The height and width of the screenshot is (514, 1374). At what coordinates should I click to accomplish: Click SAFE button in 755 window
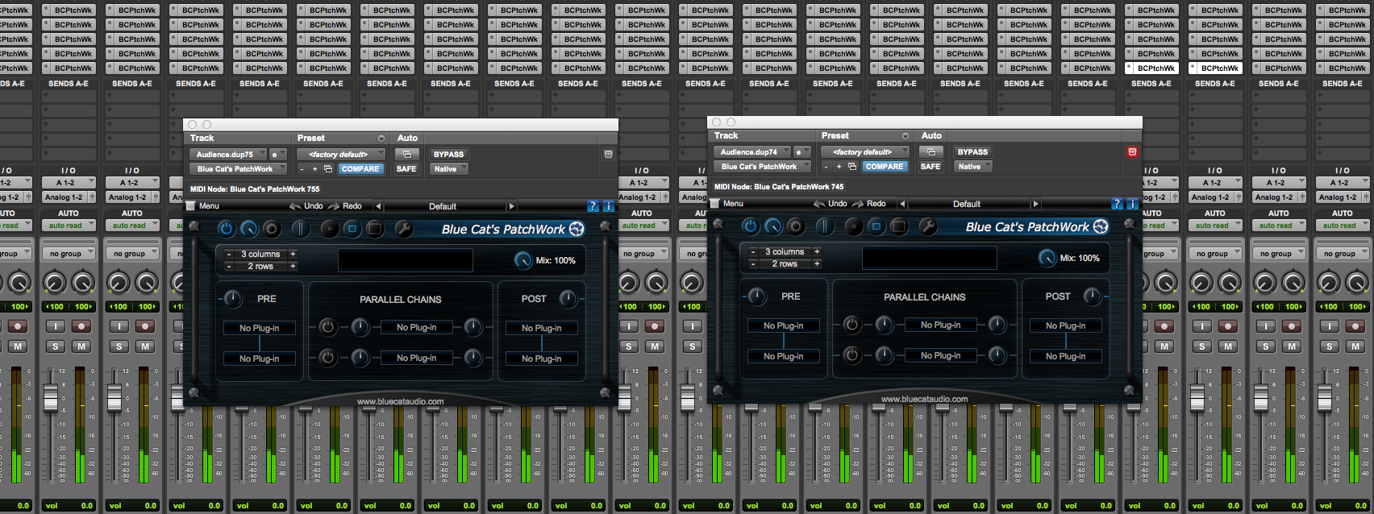tap(406, 169)
